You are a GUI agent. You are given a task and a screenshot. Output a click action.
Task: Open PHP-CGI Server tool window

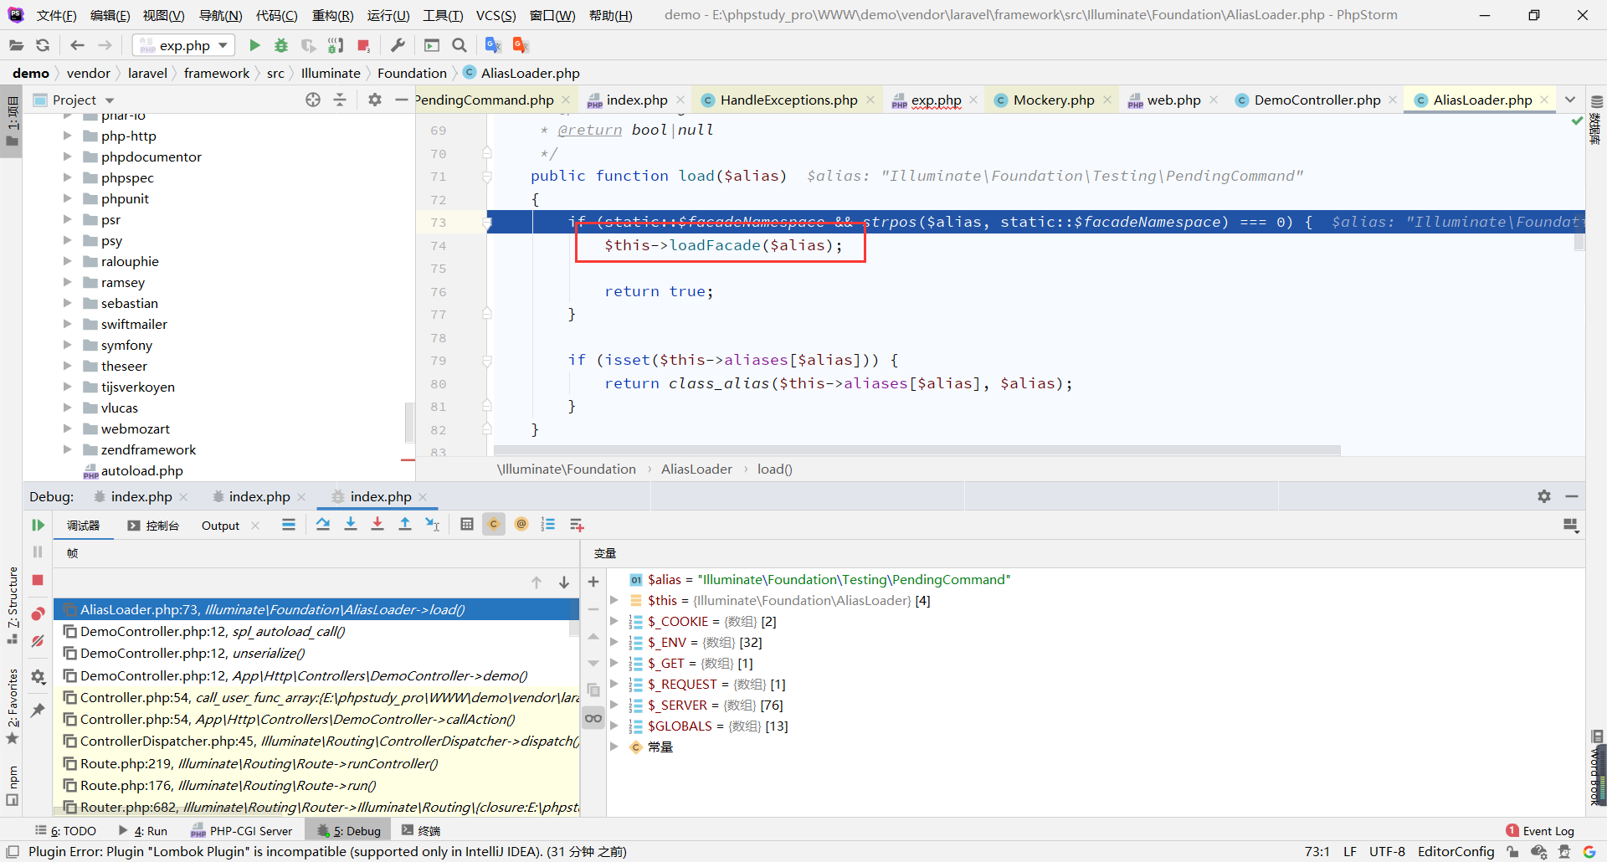click(242, 831)
